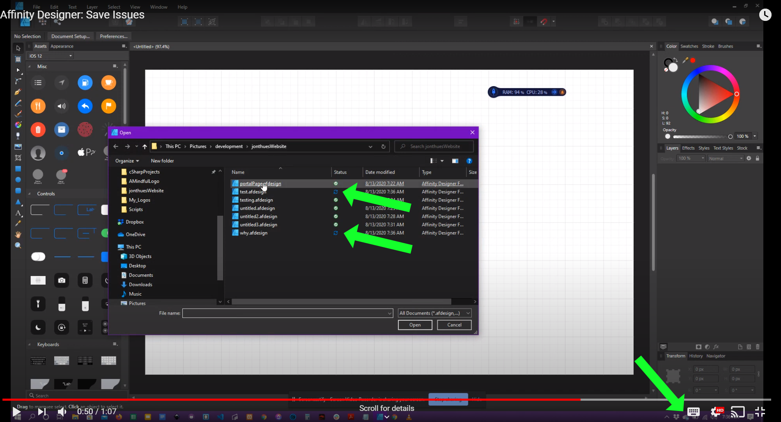Viewport: 781px width, 422px height.
Task: Choose the fork-and-knife restaurant asset icon
Action: pos(38,106)
